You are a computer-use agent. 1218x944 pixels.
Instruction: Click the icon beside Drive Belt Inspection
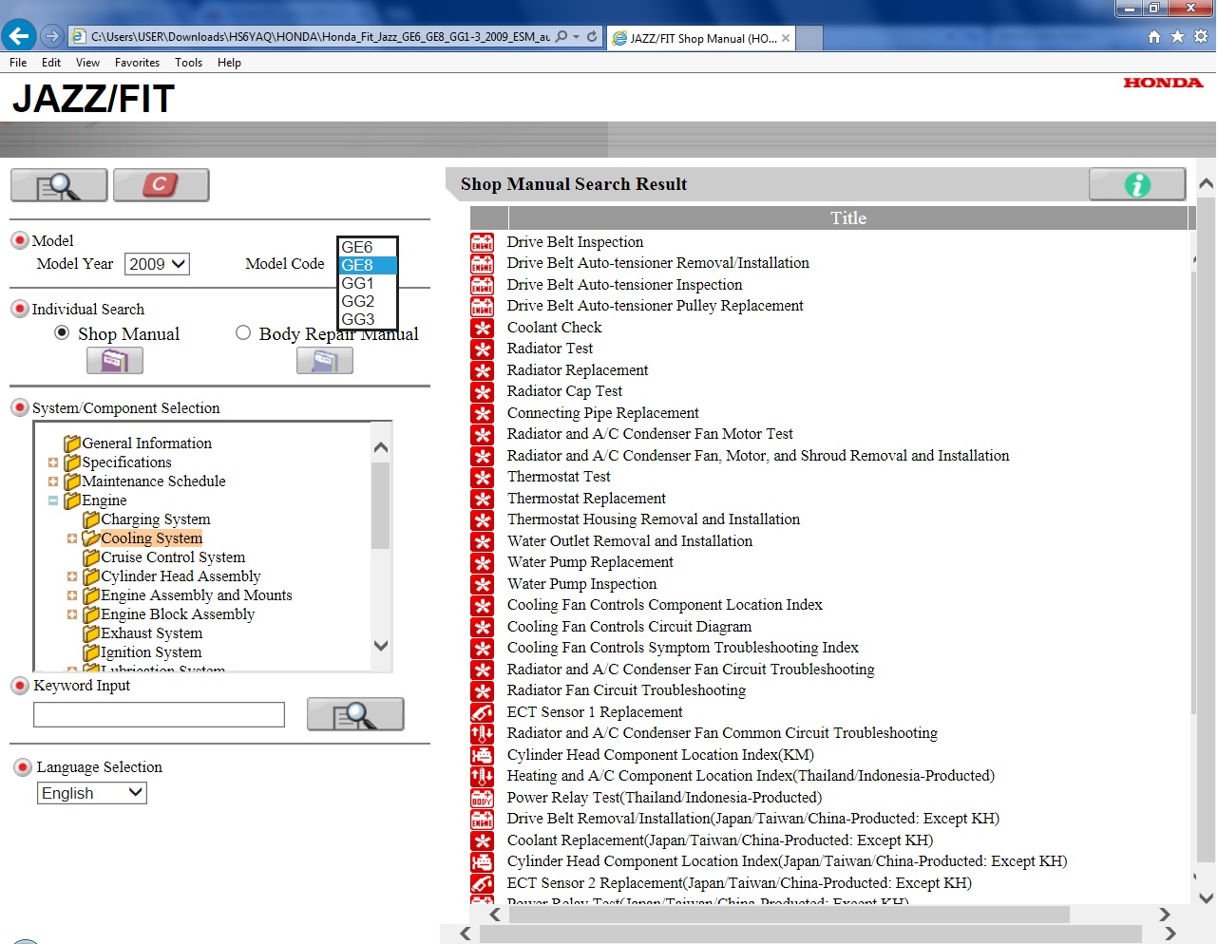[x=483, y=242]
